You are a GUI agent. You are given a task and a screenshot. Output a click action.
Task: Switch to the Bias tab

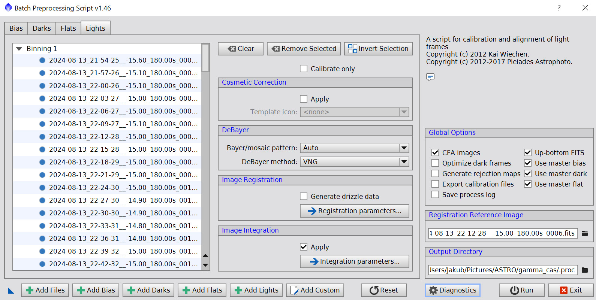16,28
